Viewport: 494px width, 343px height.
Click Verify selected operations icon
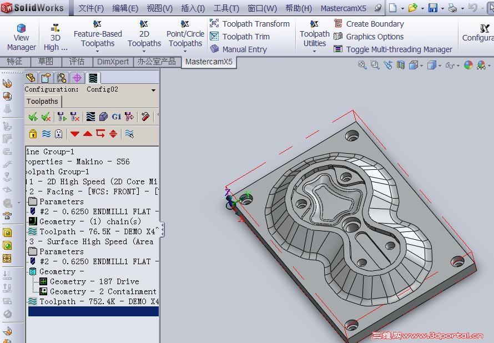coord(103,117)
